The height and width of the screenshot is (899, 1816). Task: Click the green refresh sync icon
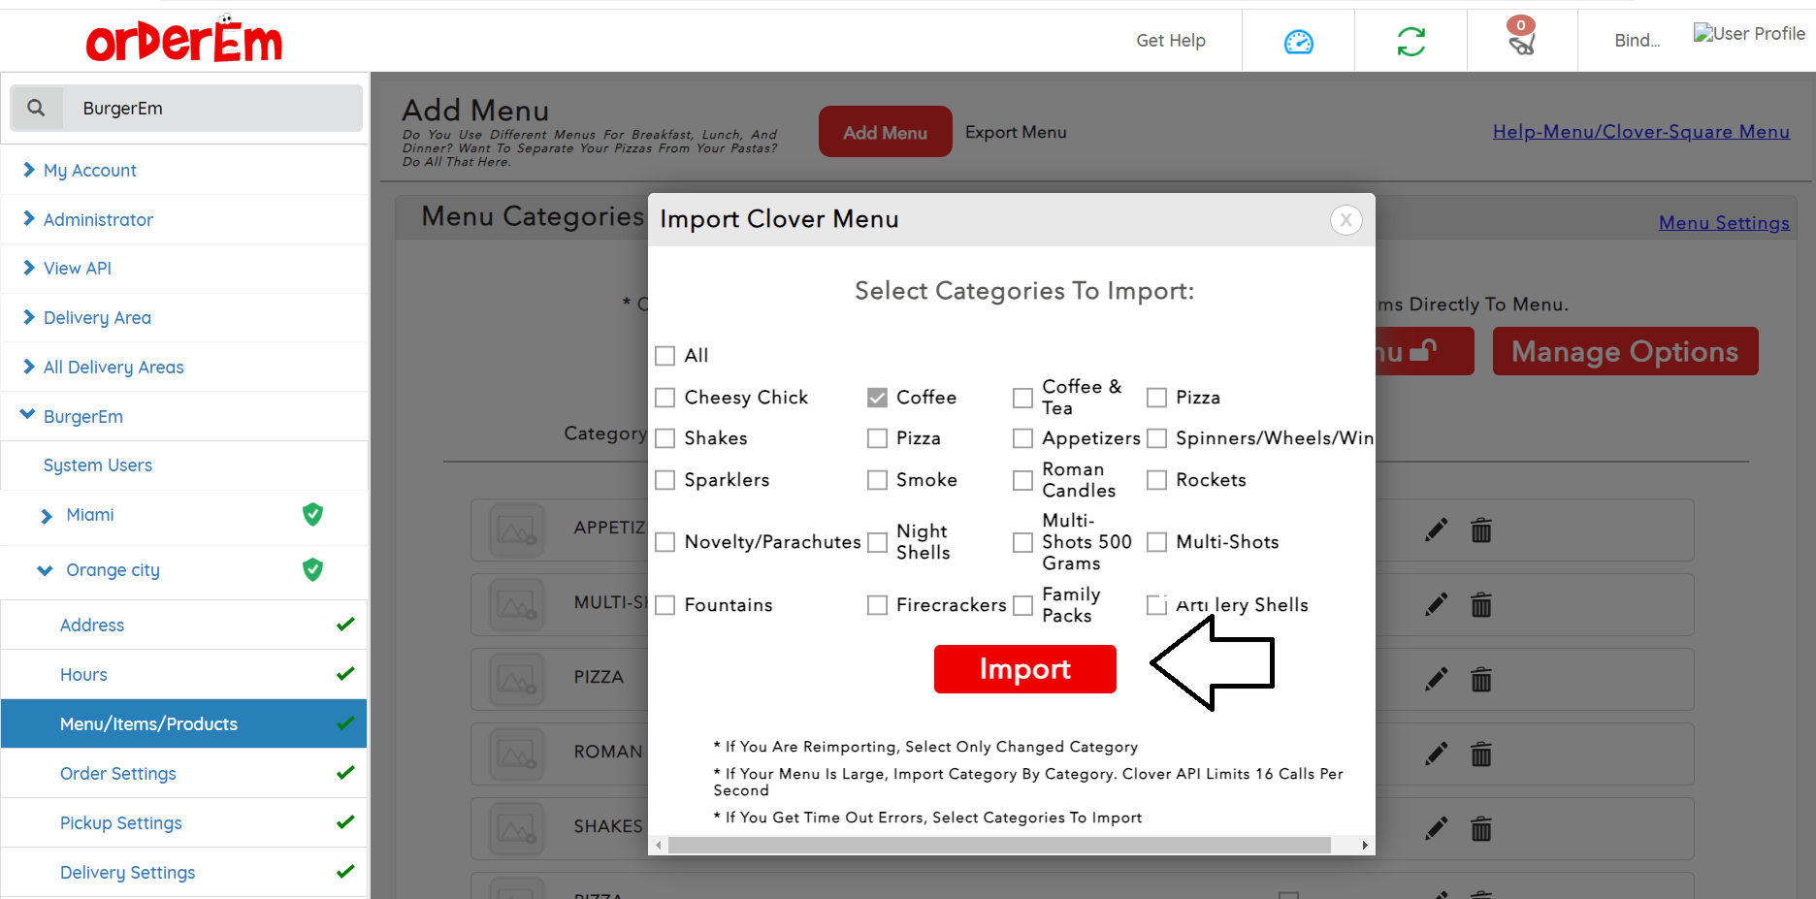click(1411, 42)
